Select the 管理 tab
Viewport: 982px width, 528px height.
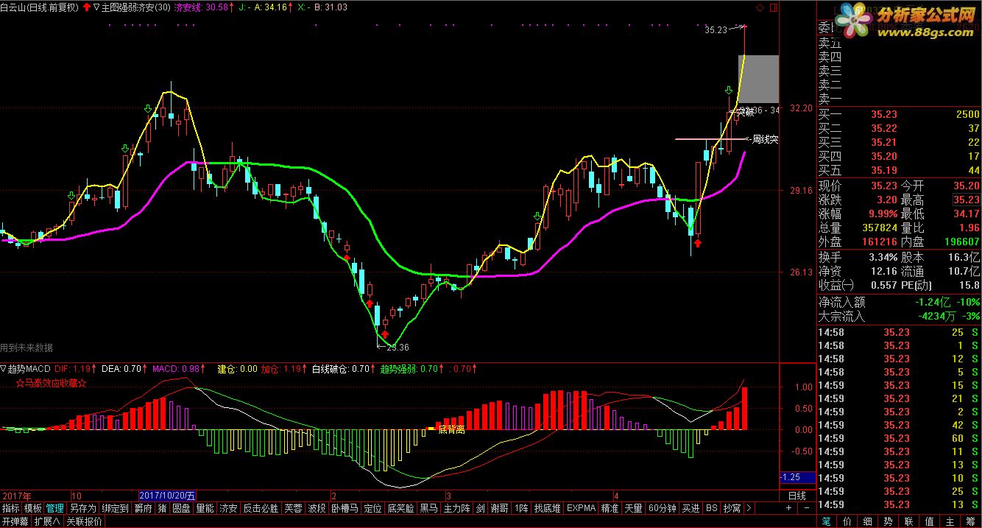tap(55, 508)
